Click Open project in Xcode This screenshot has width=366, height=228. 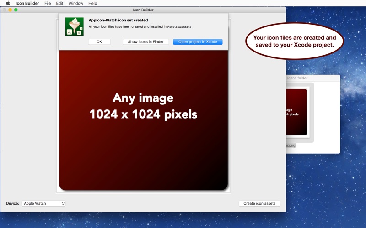tap(198, 42)
